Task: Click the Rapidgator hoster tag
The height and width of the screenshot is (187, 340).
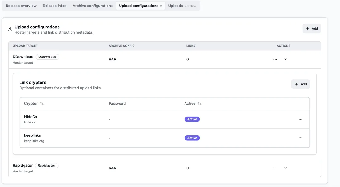Action: [46, 166]
